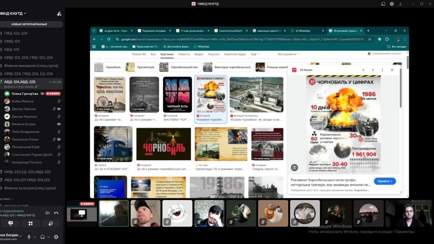Join the ОМД-123 voice channel
The width and height of the screenshot is (434, 244).
coord(12,41)
